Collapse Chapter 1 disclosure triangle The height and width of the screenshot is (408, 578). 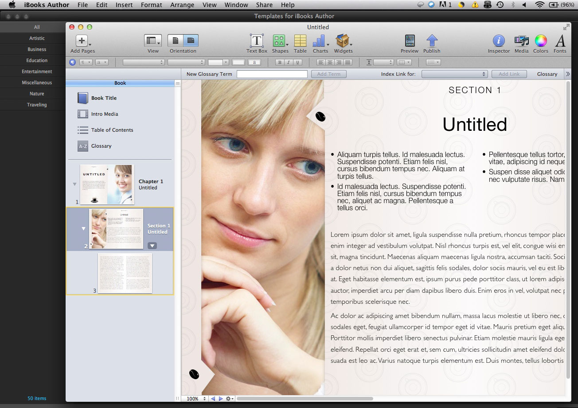click(74, 184)
